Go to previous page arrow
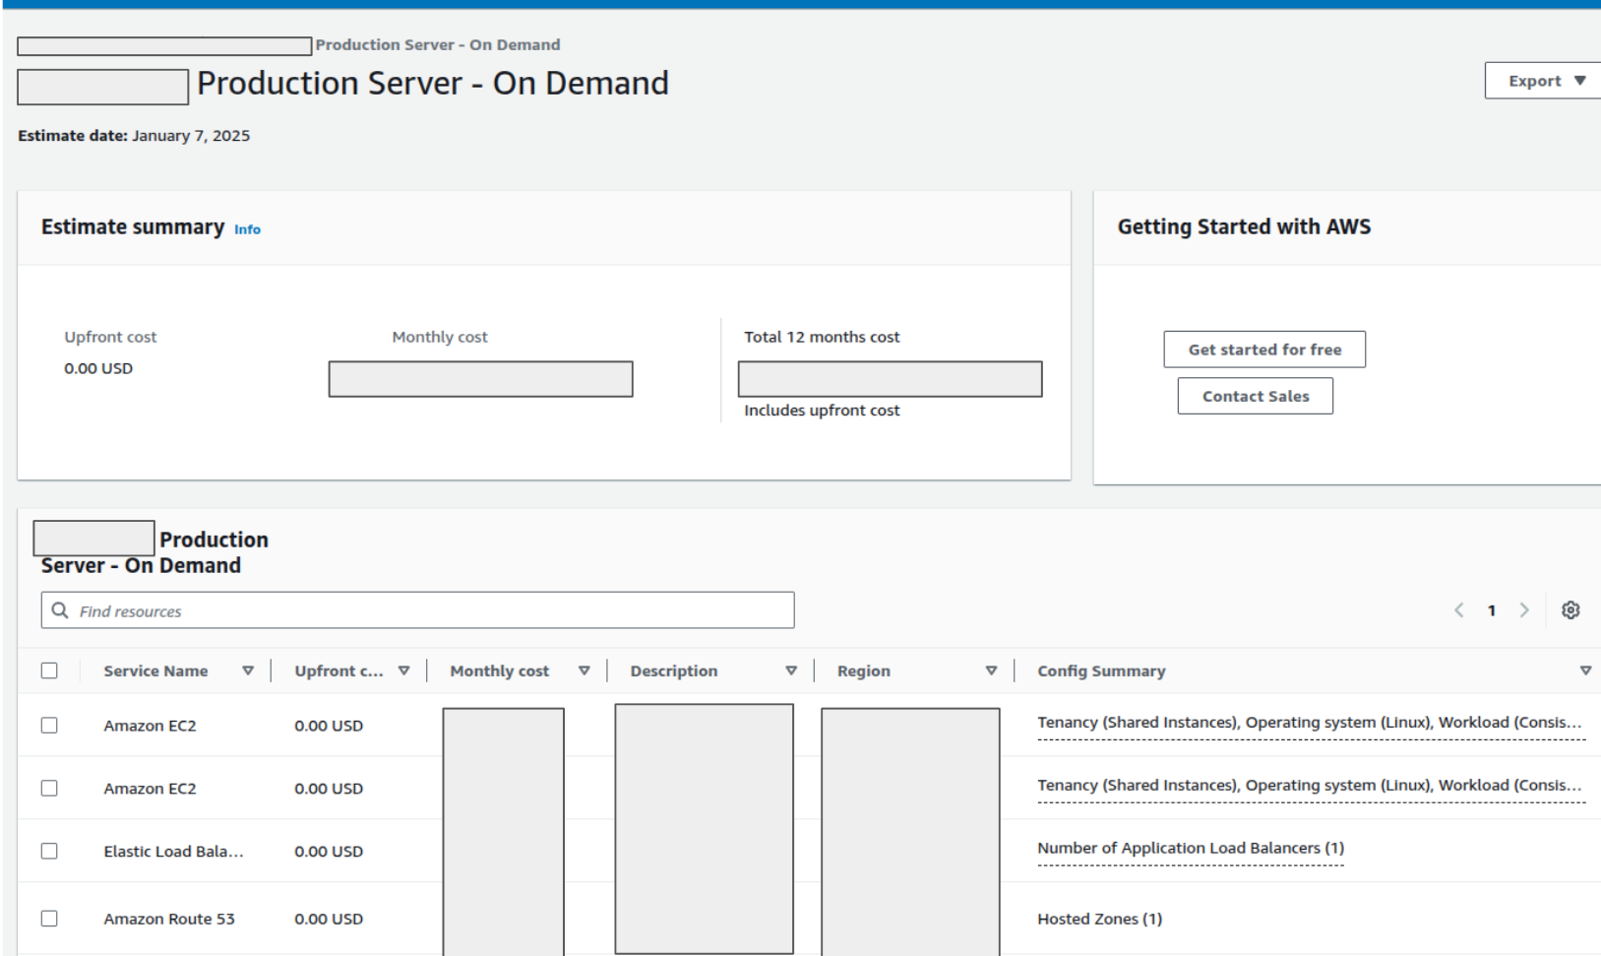Viewport: 1601px width, 956px height. coord(1459,610)
